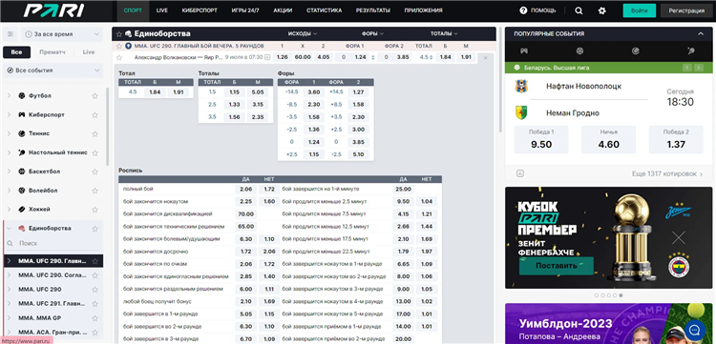This screenshot has width=716, height=344.
Task: Open the search magnifier in top bar
Action: pyautogui.click(x=579, y=10)
